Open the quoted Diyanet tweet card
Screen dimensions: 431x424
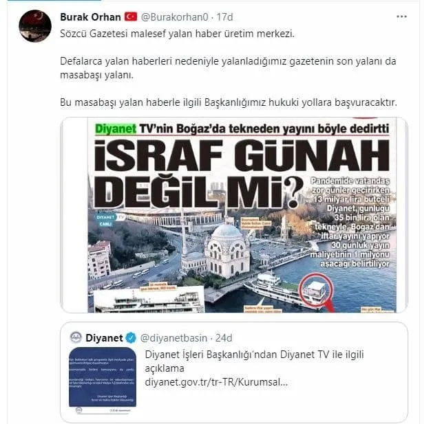pyautogui.click(x=234, y=372)
